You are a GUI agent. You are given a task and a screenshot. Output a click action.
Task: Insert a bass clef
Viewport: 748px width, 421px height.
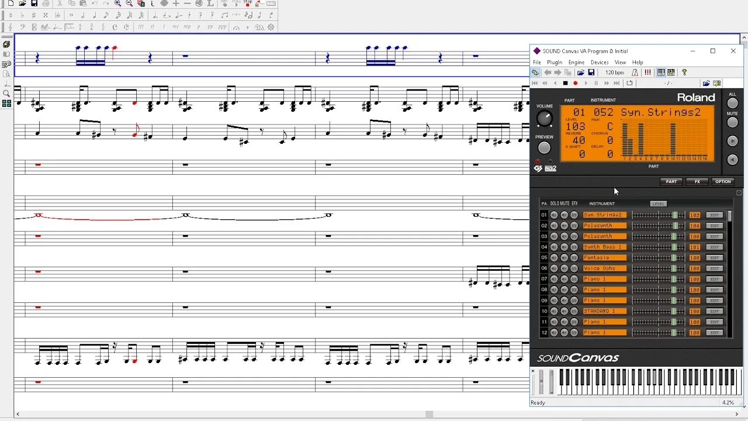[x=22, y=27]
